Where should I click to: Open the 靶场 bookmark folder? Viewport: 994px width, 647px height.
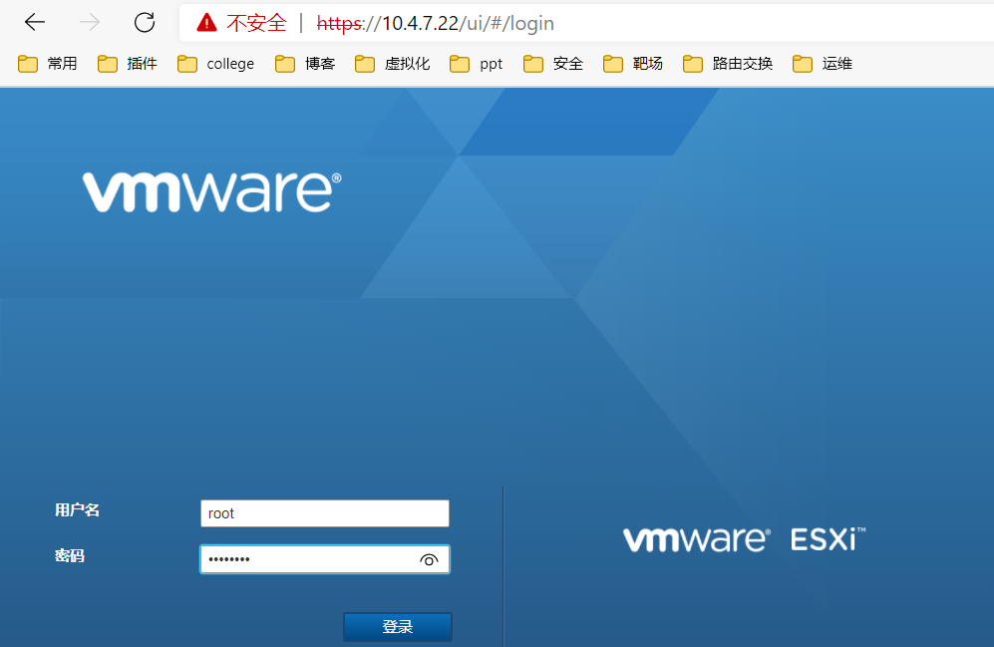(x=633, y=64)
